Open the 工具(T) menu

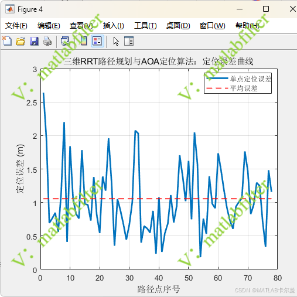pos(145,26)
